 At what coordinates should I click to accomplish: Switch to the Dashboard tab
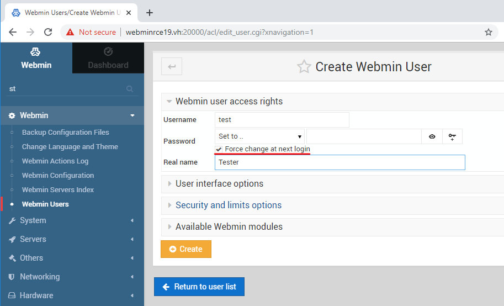point(108,59)
